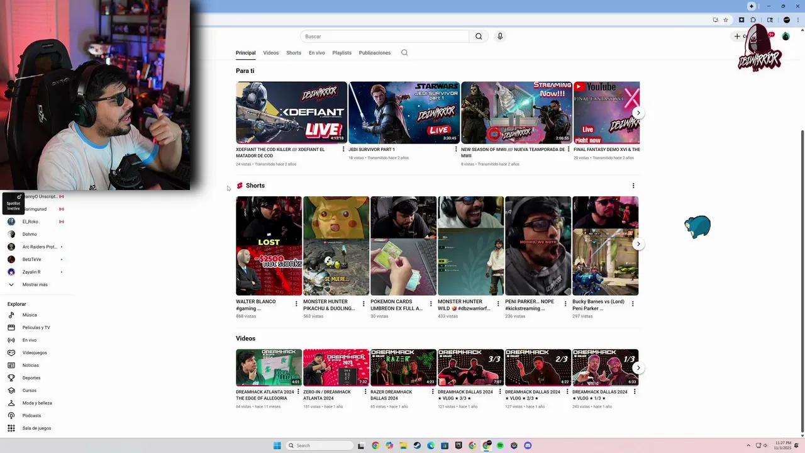The height and width of the screenshot is (453, 805).
Task: Open options for RAZER DREAMHACK DALLAS video
Action: [x=433, y=392]
